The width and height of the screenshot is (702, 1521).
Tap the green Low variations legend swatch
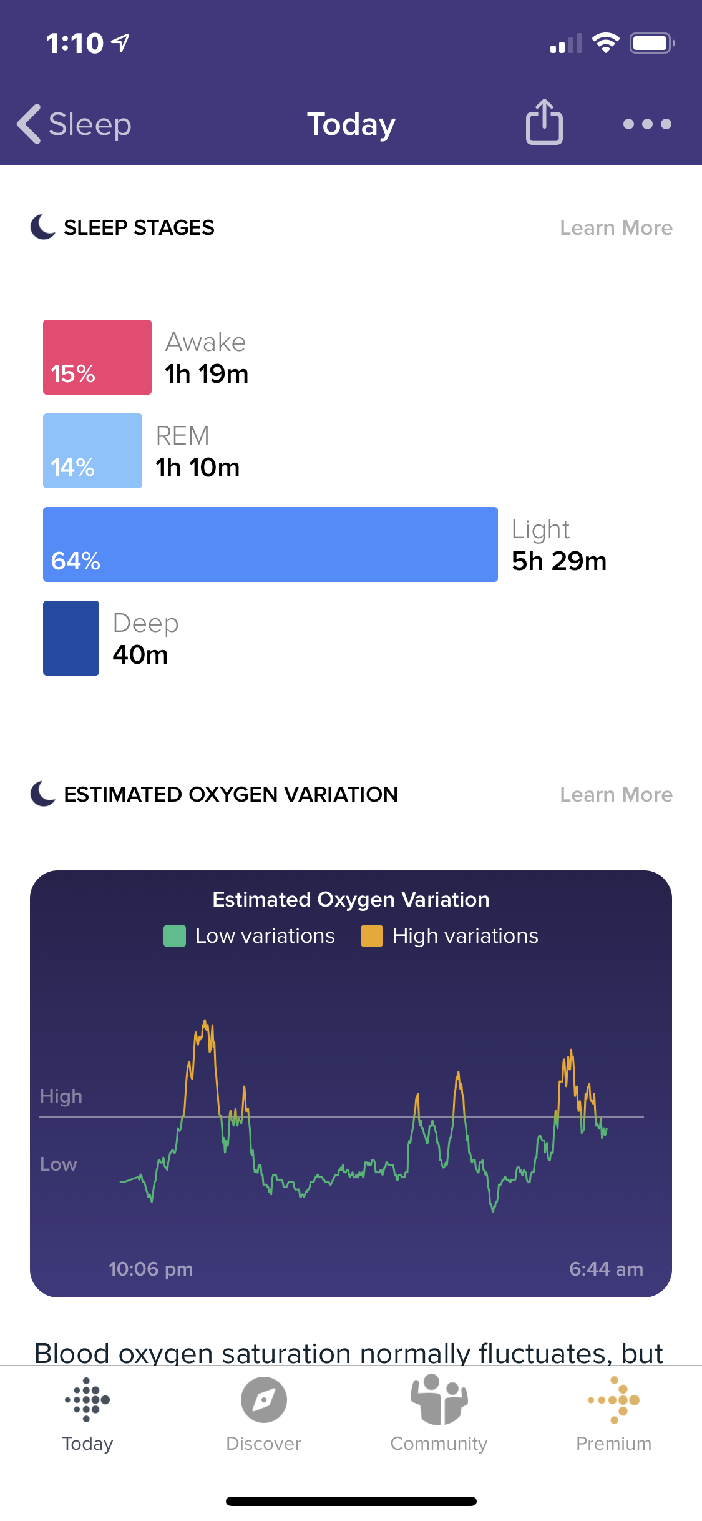pyautogui.click(x=175, y=936)
